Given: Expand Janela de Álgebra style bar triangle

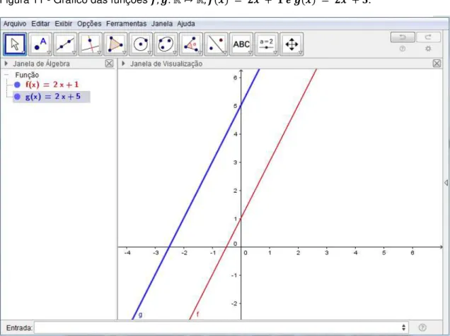Looking at the screenshot, I should 6,64.
